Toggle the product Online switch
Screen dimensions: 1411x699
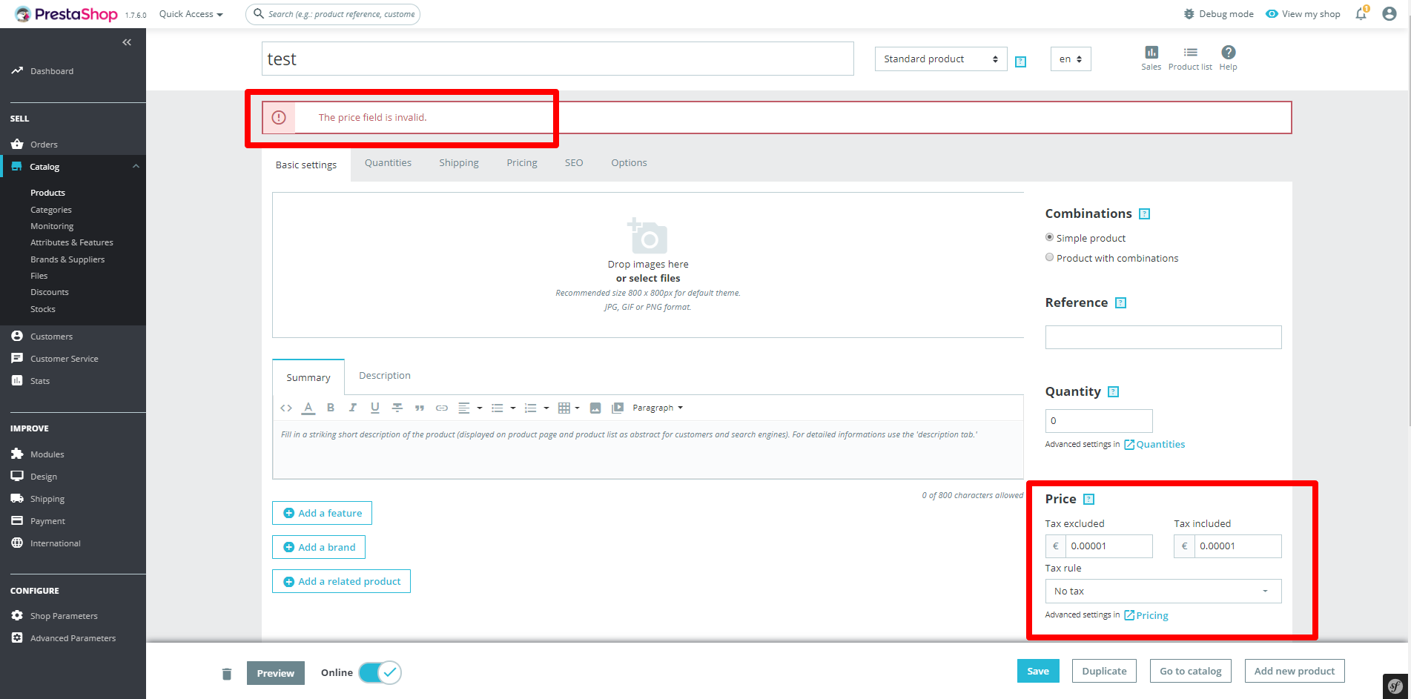pos(380,672)
